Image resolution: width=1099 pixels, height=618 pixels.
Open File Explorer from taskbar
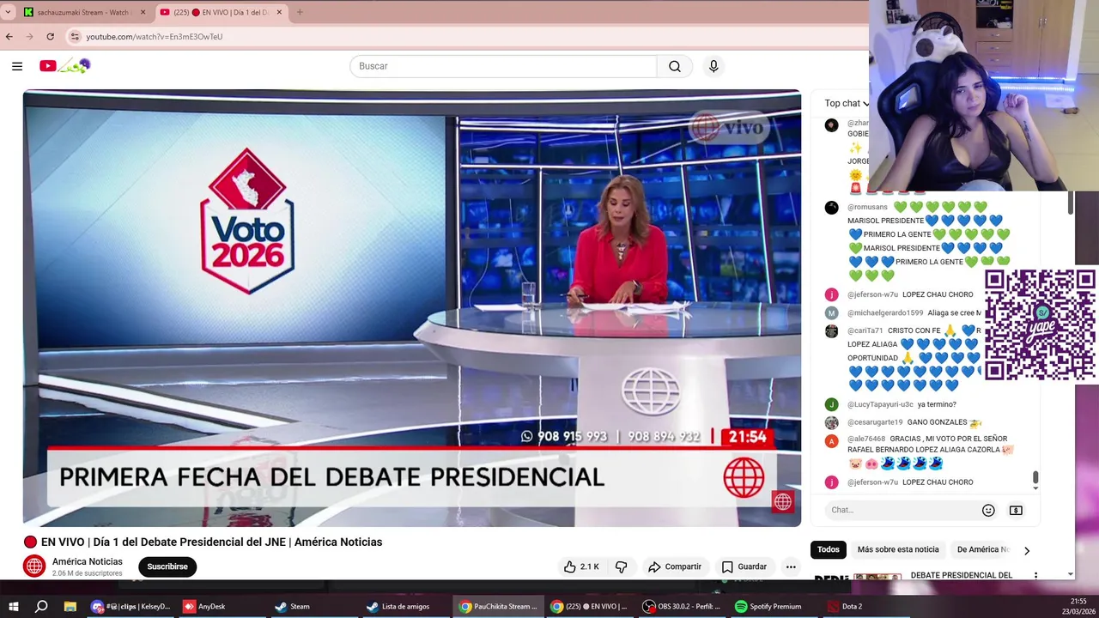70,606
